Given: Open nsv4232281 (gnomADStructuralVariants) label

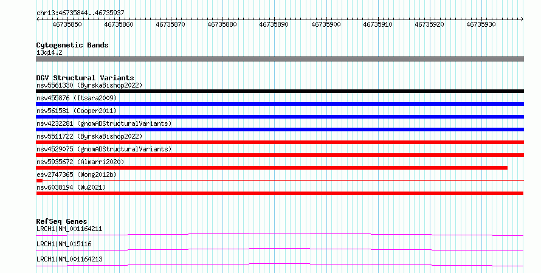Looking at the screenshot, I should click(104, 123).
